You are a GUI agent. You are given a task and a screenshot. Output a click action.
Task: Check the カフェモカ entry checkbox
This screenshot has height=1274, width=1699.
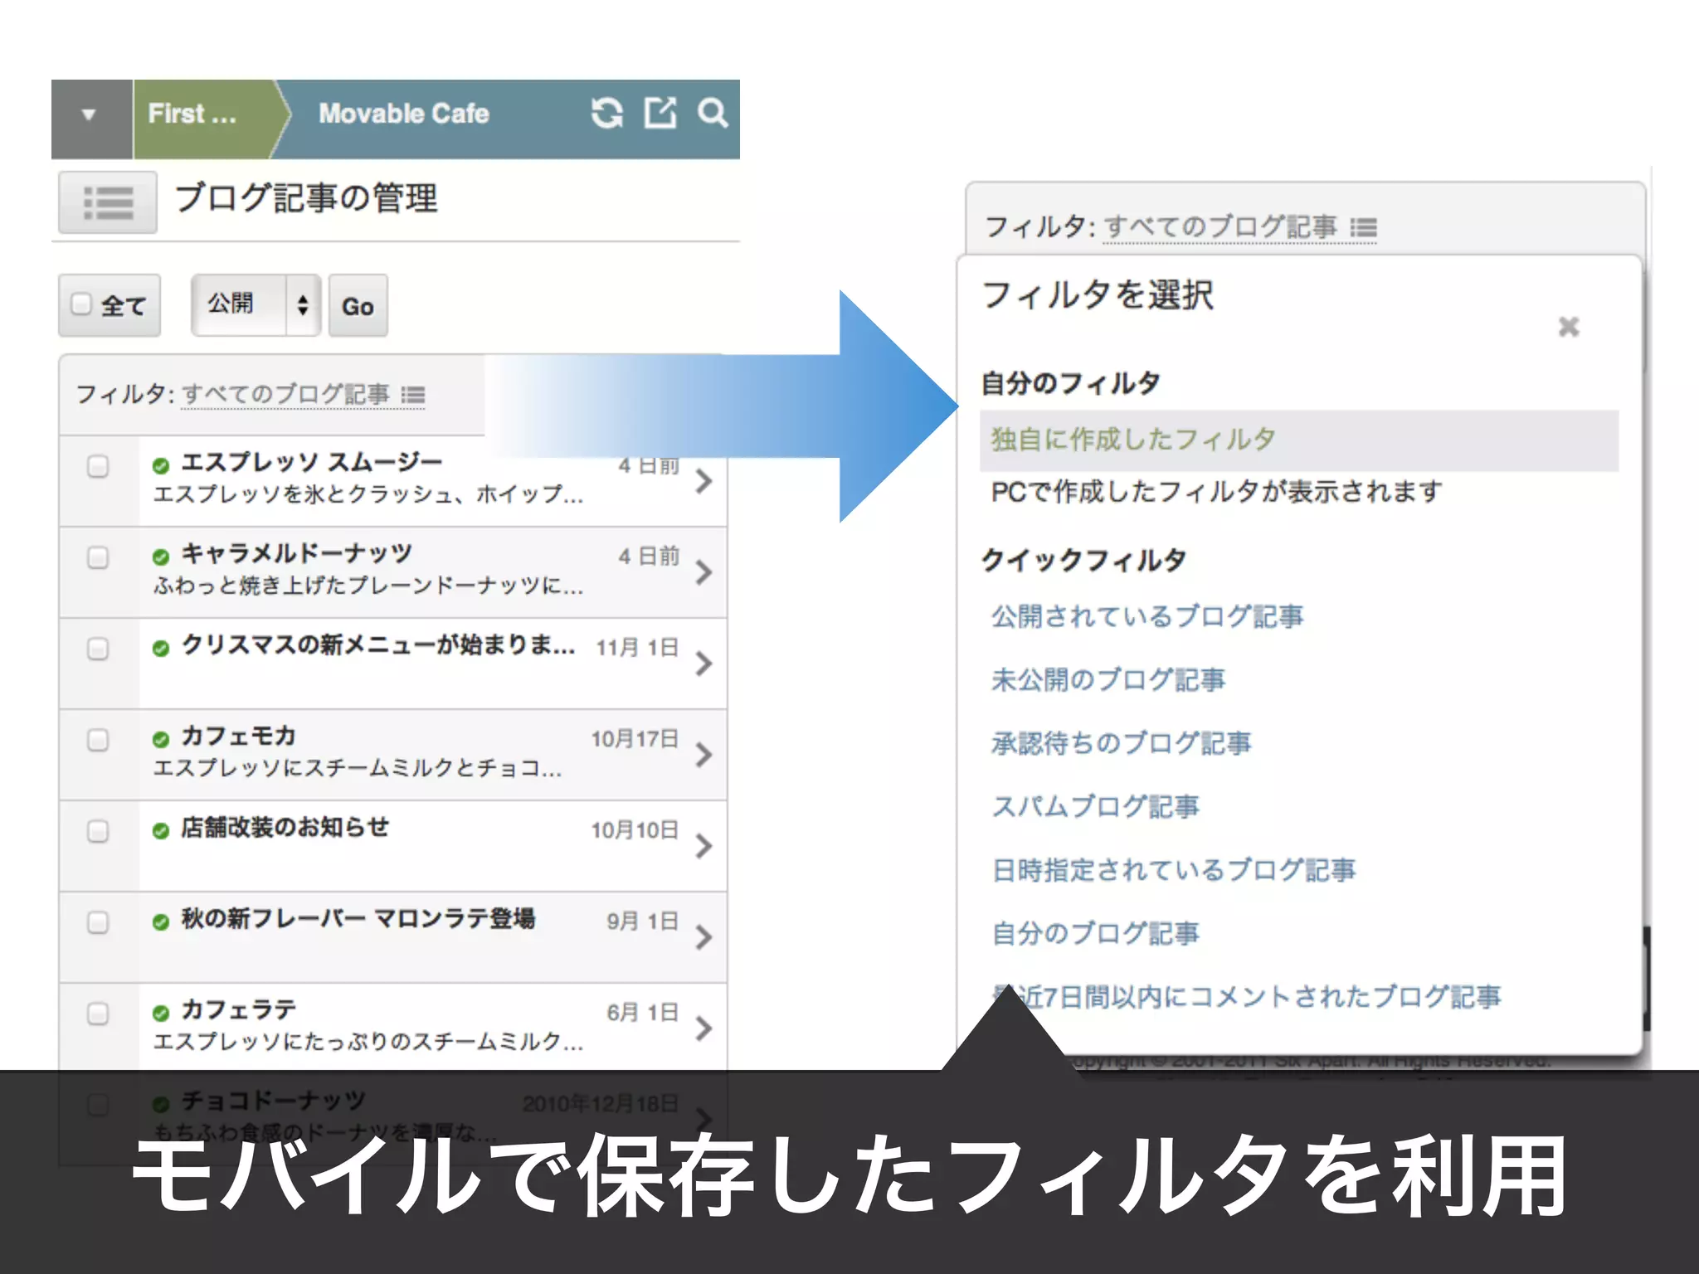pos(98,740)
